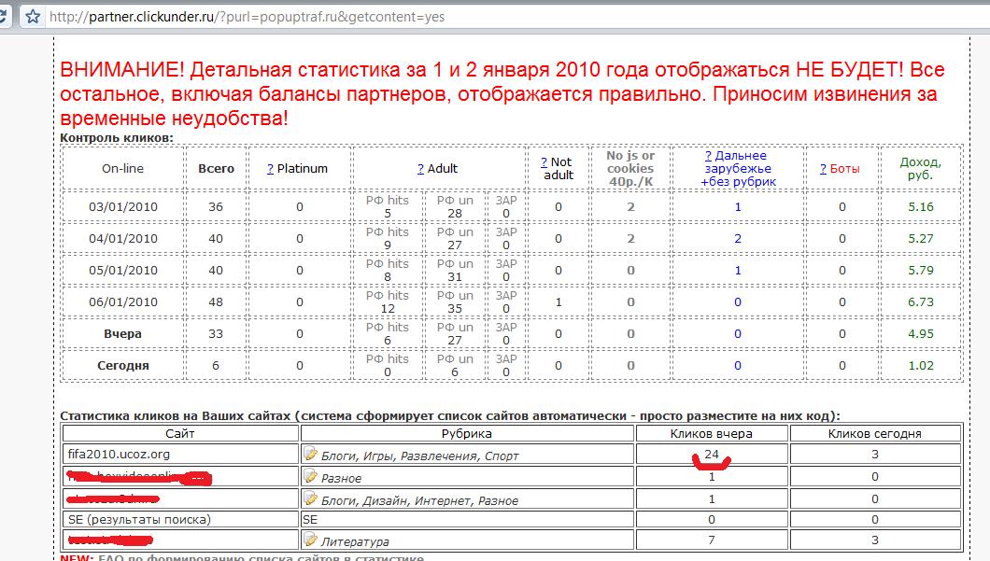Click blue value 1 in the 03/01/2010 row
The width and height of the screenshot is (990, 561).
click(x=737, y=207)
